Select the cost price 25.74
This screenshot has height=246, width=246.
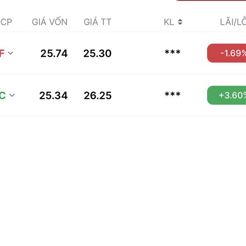54,53
